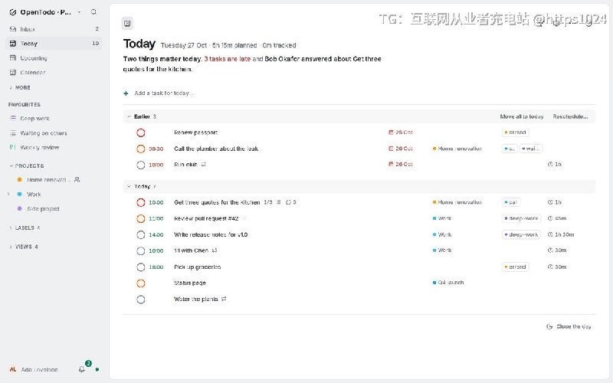
Task: Complete Call the plumber about the leak
Action: click(x=141, y=149)
